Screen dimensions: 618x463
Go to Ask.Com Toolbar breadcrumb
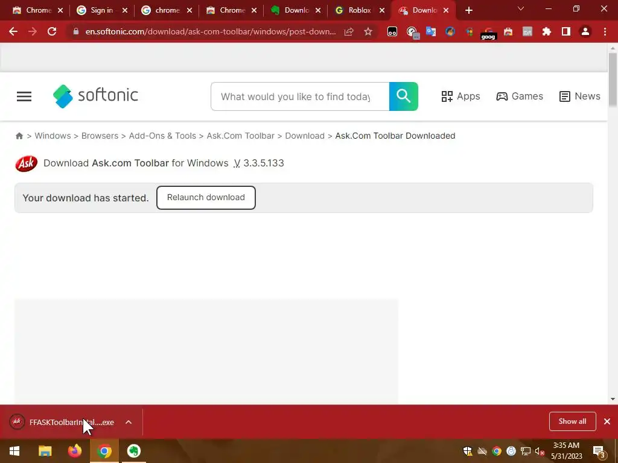(x=240, y=136)
